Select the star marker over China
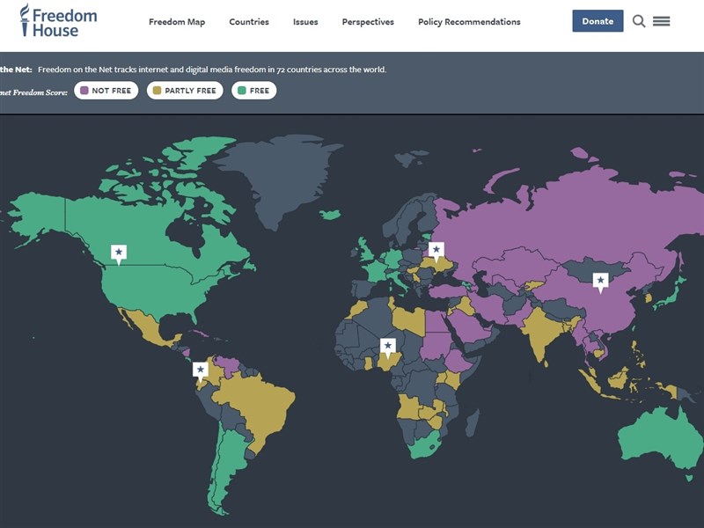This screenshot has height=528, width=704. point(600,282)
